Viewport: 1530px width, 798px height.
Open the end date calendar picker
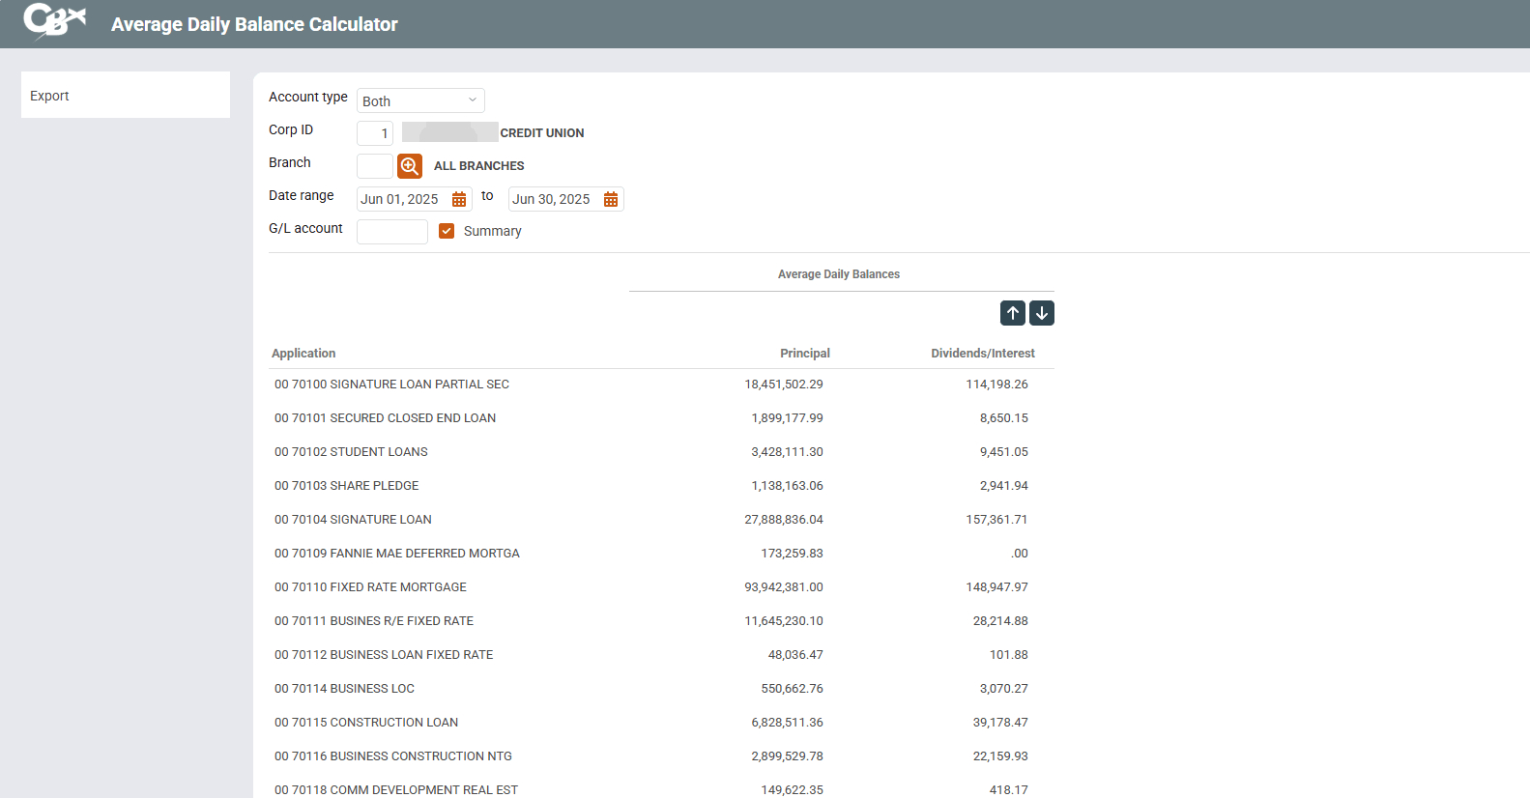(611, 199)
